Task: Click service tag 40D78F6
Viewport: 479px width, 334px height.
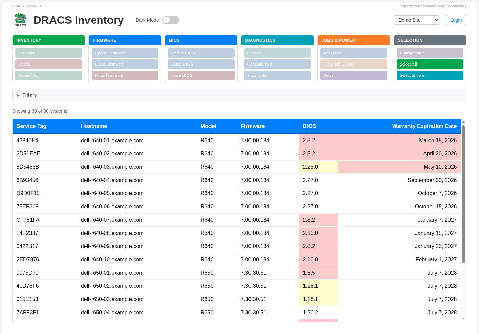Action: pyautogui.click(x=28, y=286)
